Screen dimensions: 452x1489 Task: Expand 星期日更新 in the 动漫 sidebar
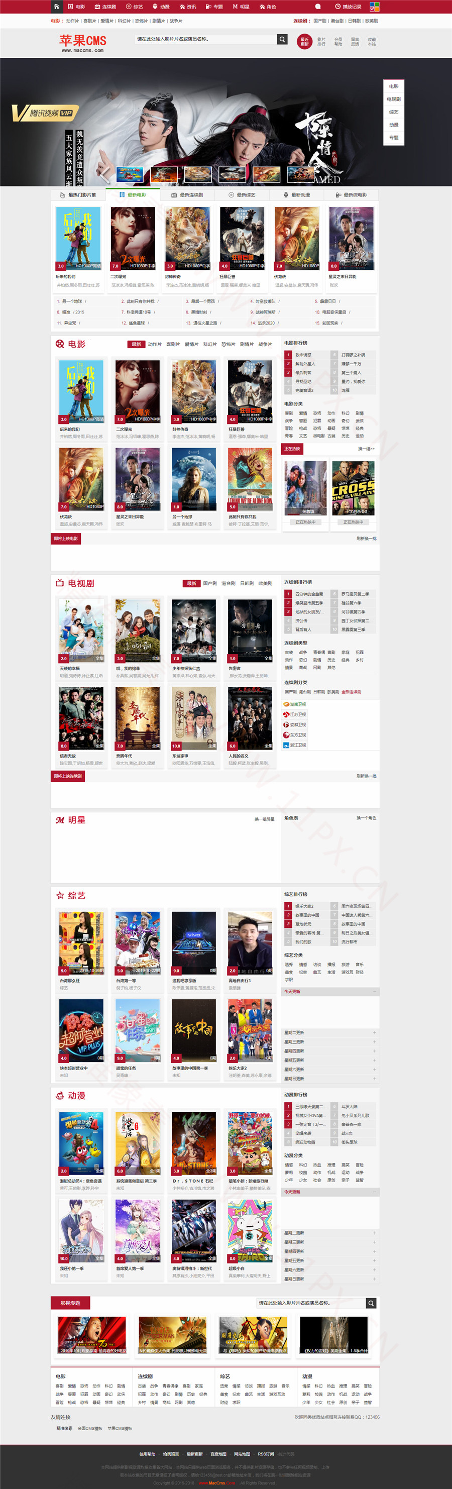click(x=329, y=1279)
